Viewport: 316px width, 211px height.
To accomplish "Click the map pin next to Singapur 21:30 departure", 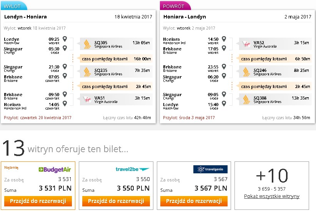I will [x=65, y=66].
